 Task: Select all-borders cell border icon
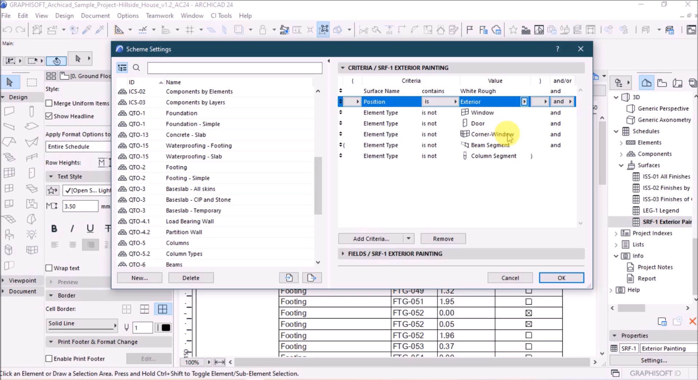[163, 309]
